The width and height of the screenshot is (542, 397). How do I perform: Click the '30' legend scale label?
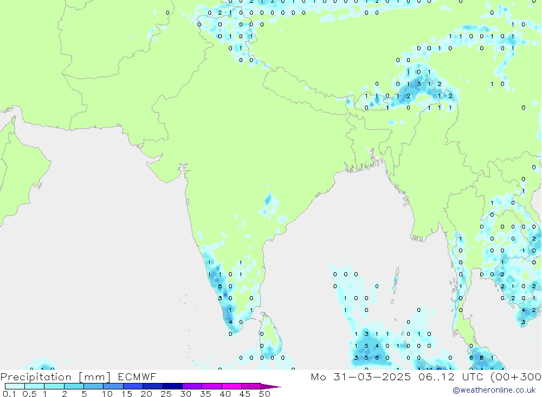coord(186,394)
